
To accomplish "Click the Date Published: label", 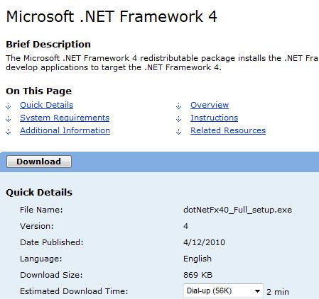I will [x=52, y=242].
